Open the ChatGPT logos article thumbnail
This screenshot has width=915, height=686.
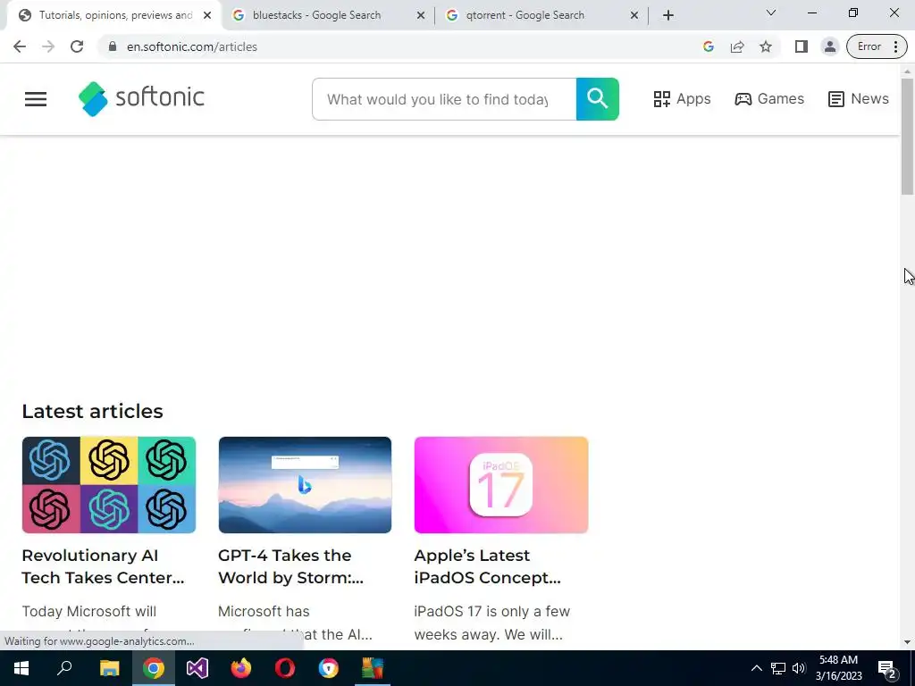[x=108, y=485]
